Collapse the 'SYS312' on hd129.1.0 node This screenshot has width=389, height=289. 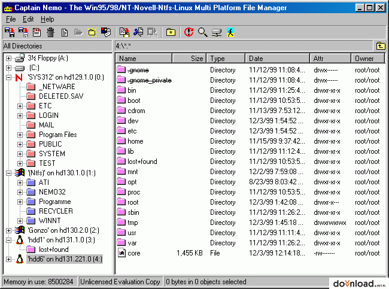(9, 77)
